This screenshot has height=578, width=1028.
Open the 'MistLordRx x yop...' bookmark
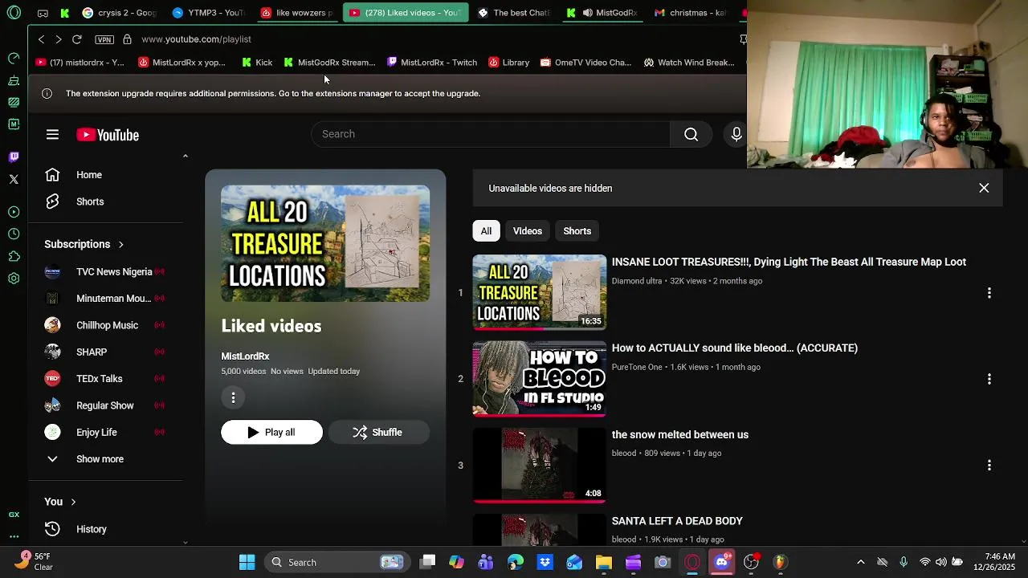(x=182, y=63)
